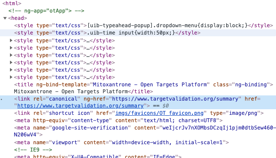Select the opening html tag row
The width and height of the screenshot is (276, 158).
click(x=12, y=3)
